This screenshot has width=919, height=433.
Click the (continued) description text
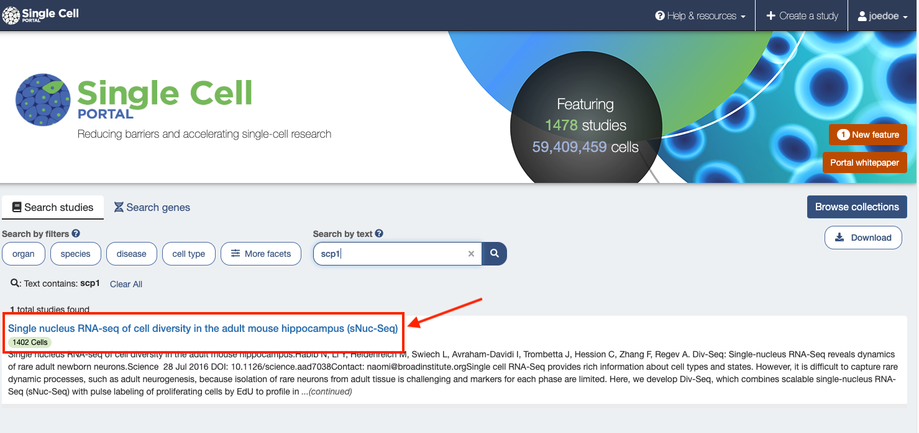327,391
